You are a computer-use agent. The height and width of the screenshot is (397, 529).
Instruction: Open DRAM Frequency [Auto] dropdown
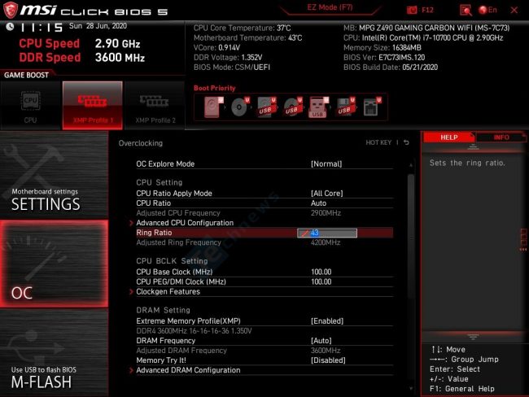pos(321,341)
